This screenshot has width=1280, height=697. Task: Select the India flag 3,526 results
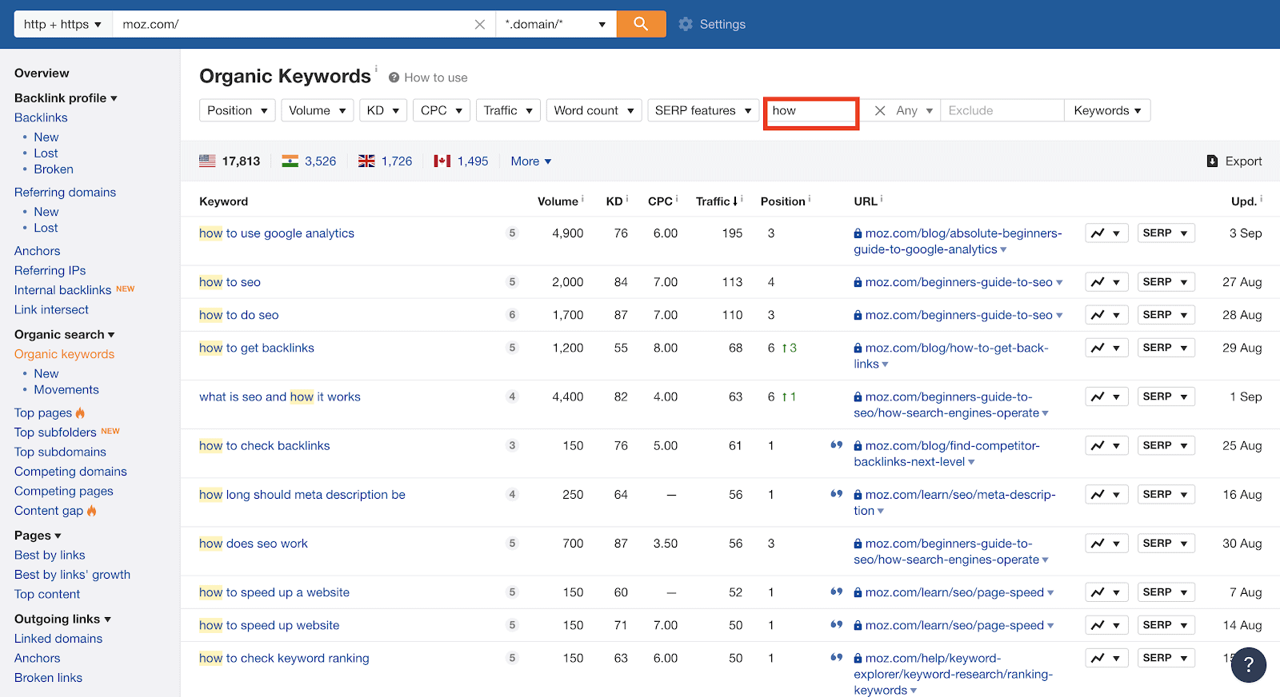pyautogui.click(x=310, y=161)
